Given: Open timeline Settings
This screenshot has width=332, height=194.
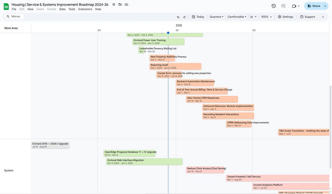Looking at the screenshot, I should pos(286,17).
